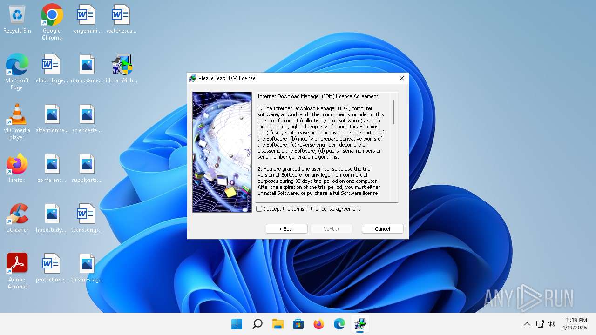
Task: Select the thismessag image file icon
Action: pyautogui.click(x=87, y=268)
